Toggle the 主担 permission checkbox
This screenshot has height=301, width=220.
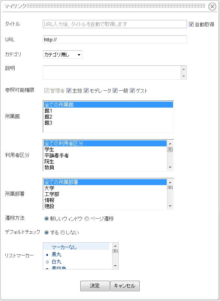pyautogui.click(x=69, y=90)
